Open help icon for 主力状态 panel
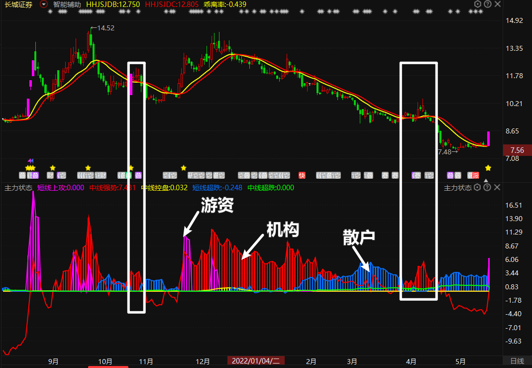The width and height of the screenshot is (532, 368). [487, 188]
